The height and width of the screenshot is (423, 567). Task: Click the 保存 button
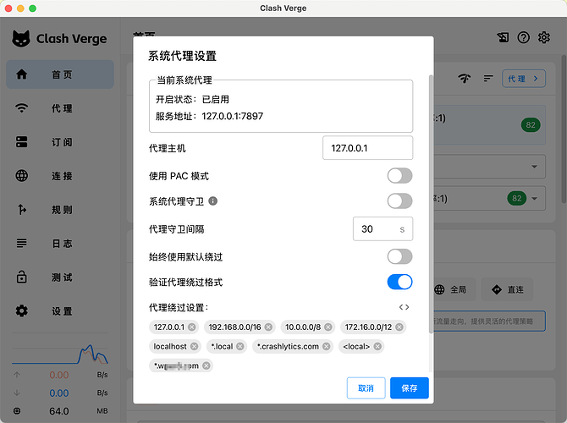410,388
